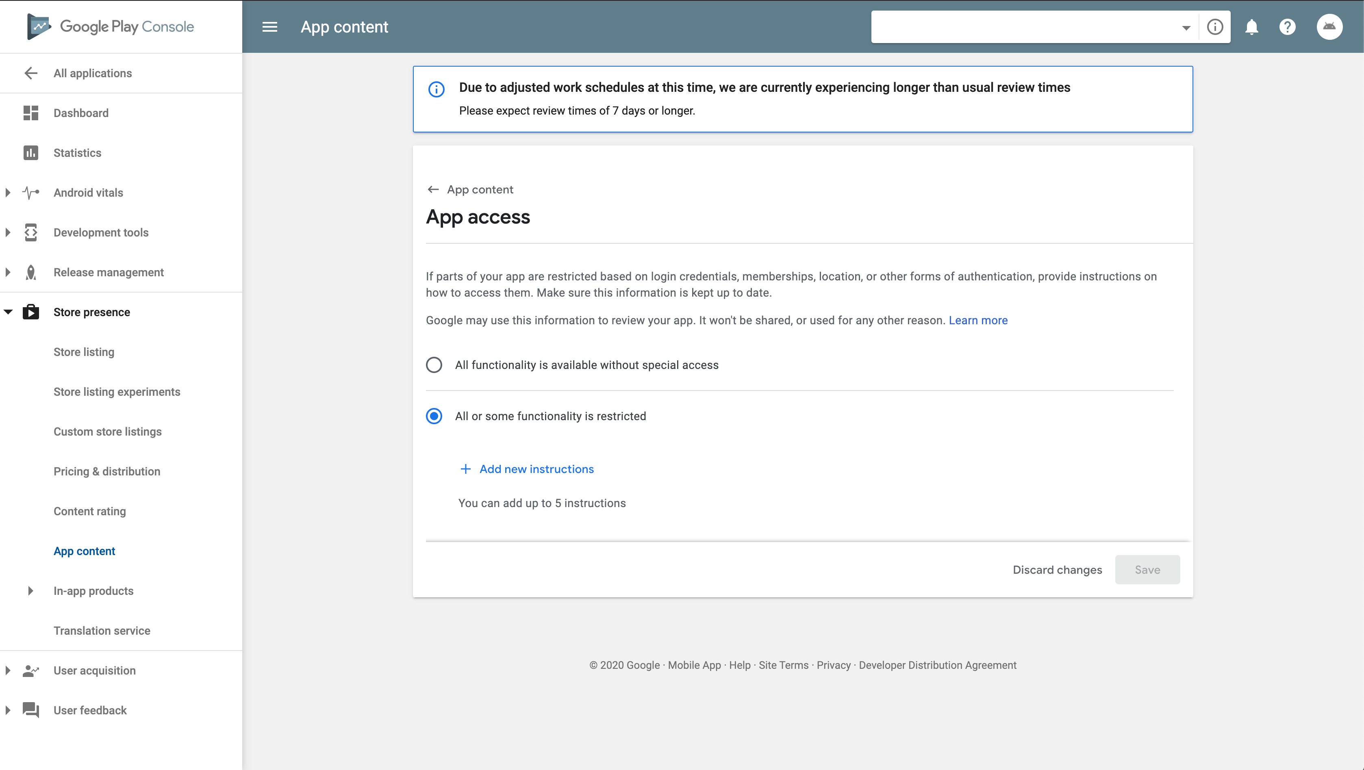Open the Learn more link
The width and height of the screenshot is (1364, 770).
coord(977,321)
